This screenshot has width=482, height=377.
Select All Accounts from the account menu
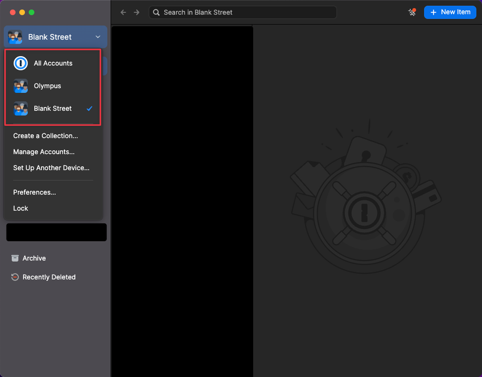tap(53, 63)
